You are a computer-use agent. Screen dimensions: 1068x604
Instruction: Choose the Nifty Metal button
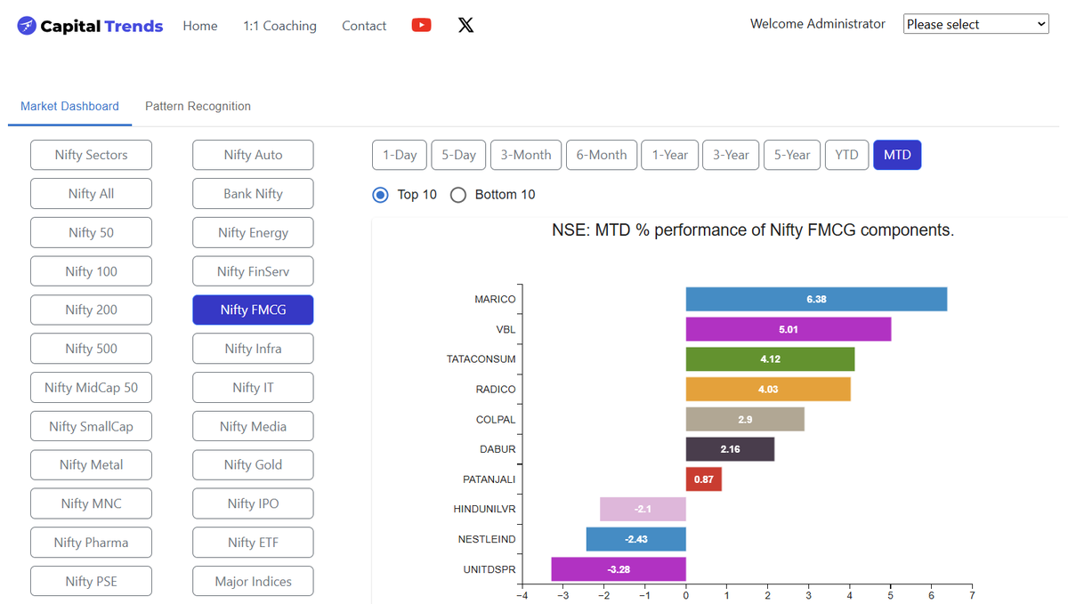coord(91,464)
